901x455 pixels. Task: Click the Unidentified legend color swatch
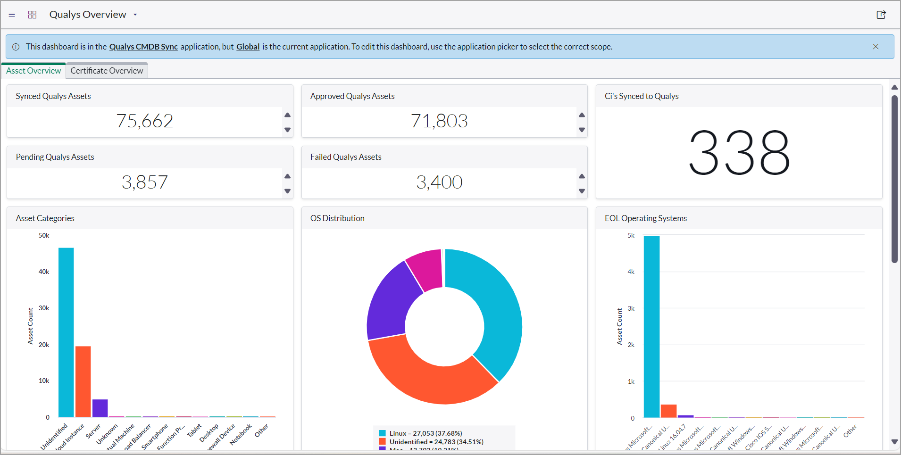coord(383,442)
